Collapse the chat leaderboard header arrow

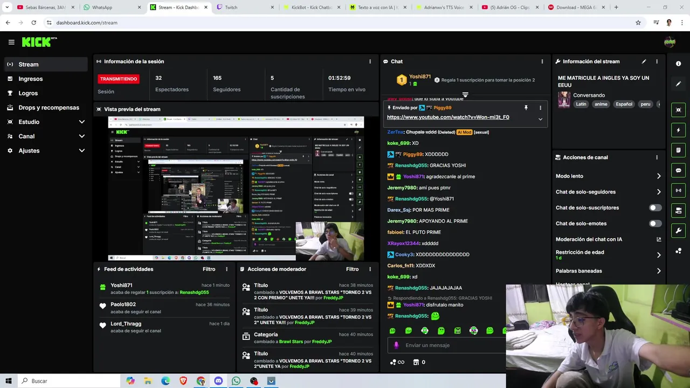[465, 95]
